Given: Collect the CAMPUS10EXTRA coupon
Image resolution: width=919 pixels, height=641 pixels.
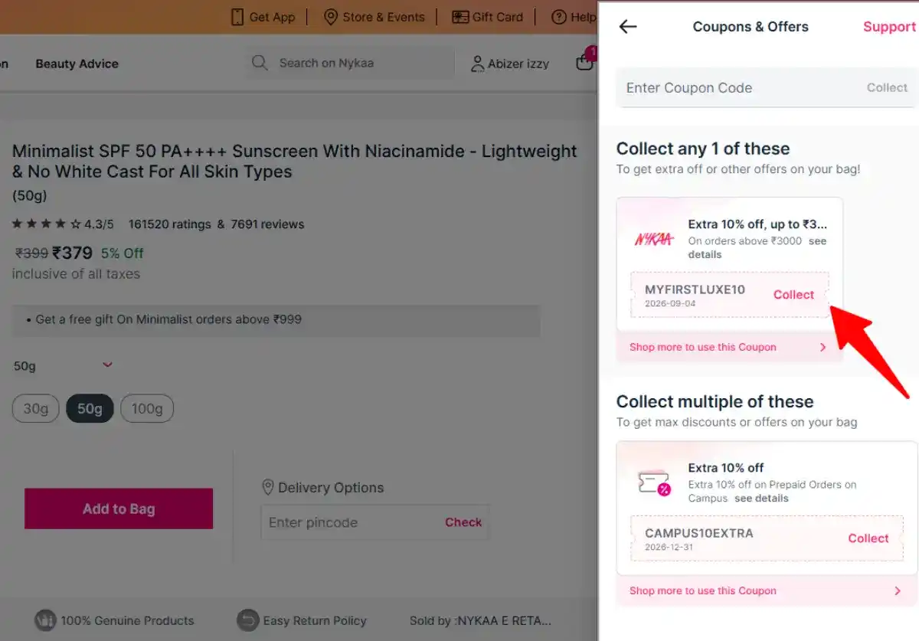Looking at the screenshot, I should pos(868,538).
